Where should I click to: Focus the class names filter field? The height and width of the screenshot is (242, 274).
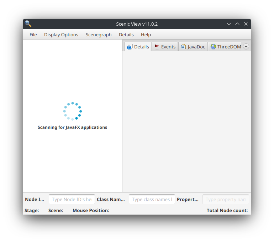[x=152, y=199]
